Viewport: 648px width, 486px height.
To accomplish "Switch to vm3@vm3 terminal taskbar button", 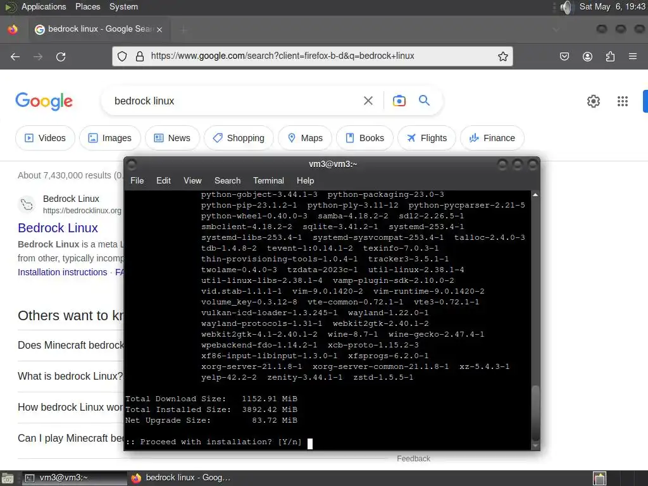I will [x=74, y=478].
